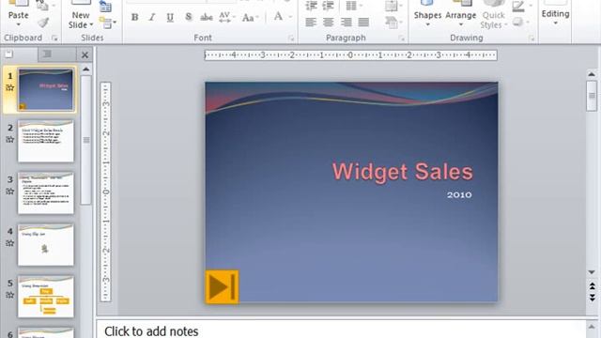Toggle Italic formatting

point(152,17)
